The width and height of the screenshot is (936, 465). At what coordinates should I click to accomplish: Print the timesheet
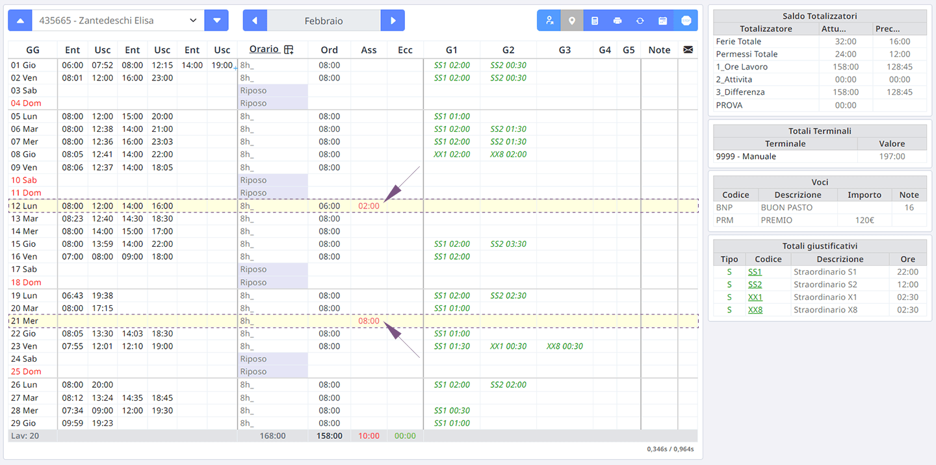click(617, 20)
